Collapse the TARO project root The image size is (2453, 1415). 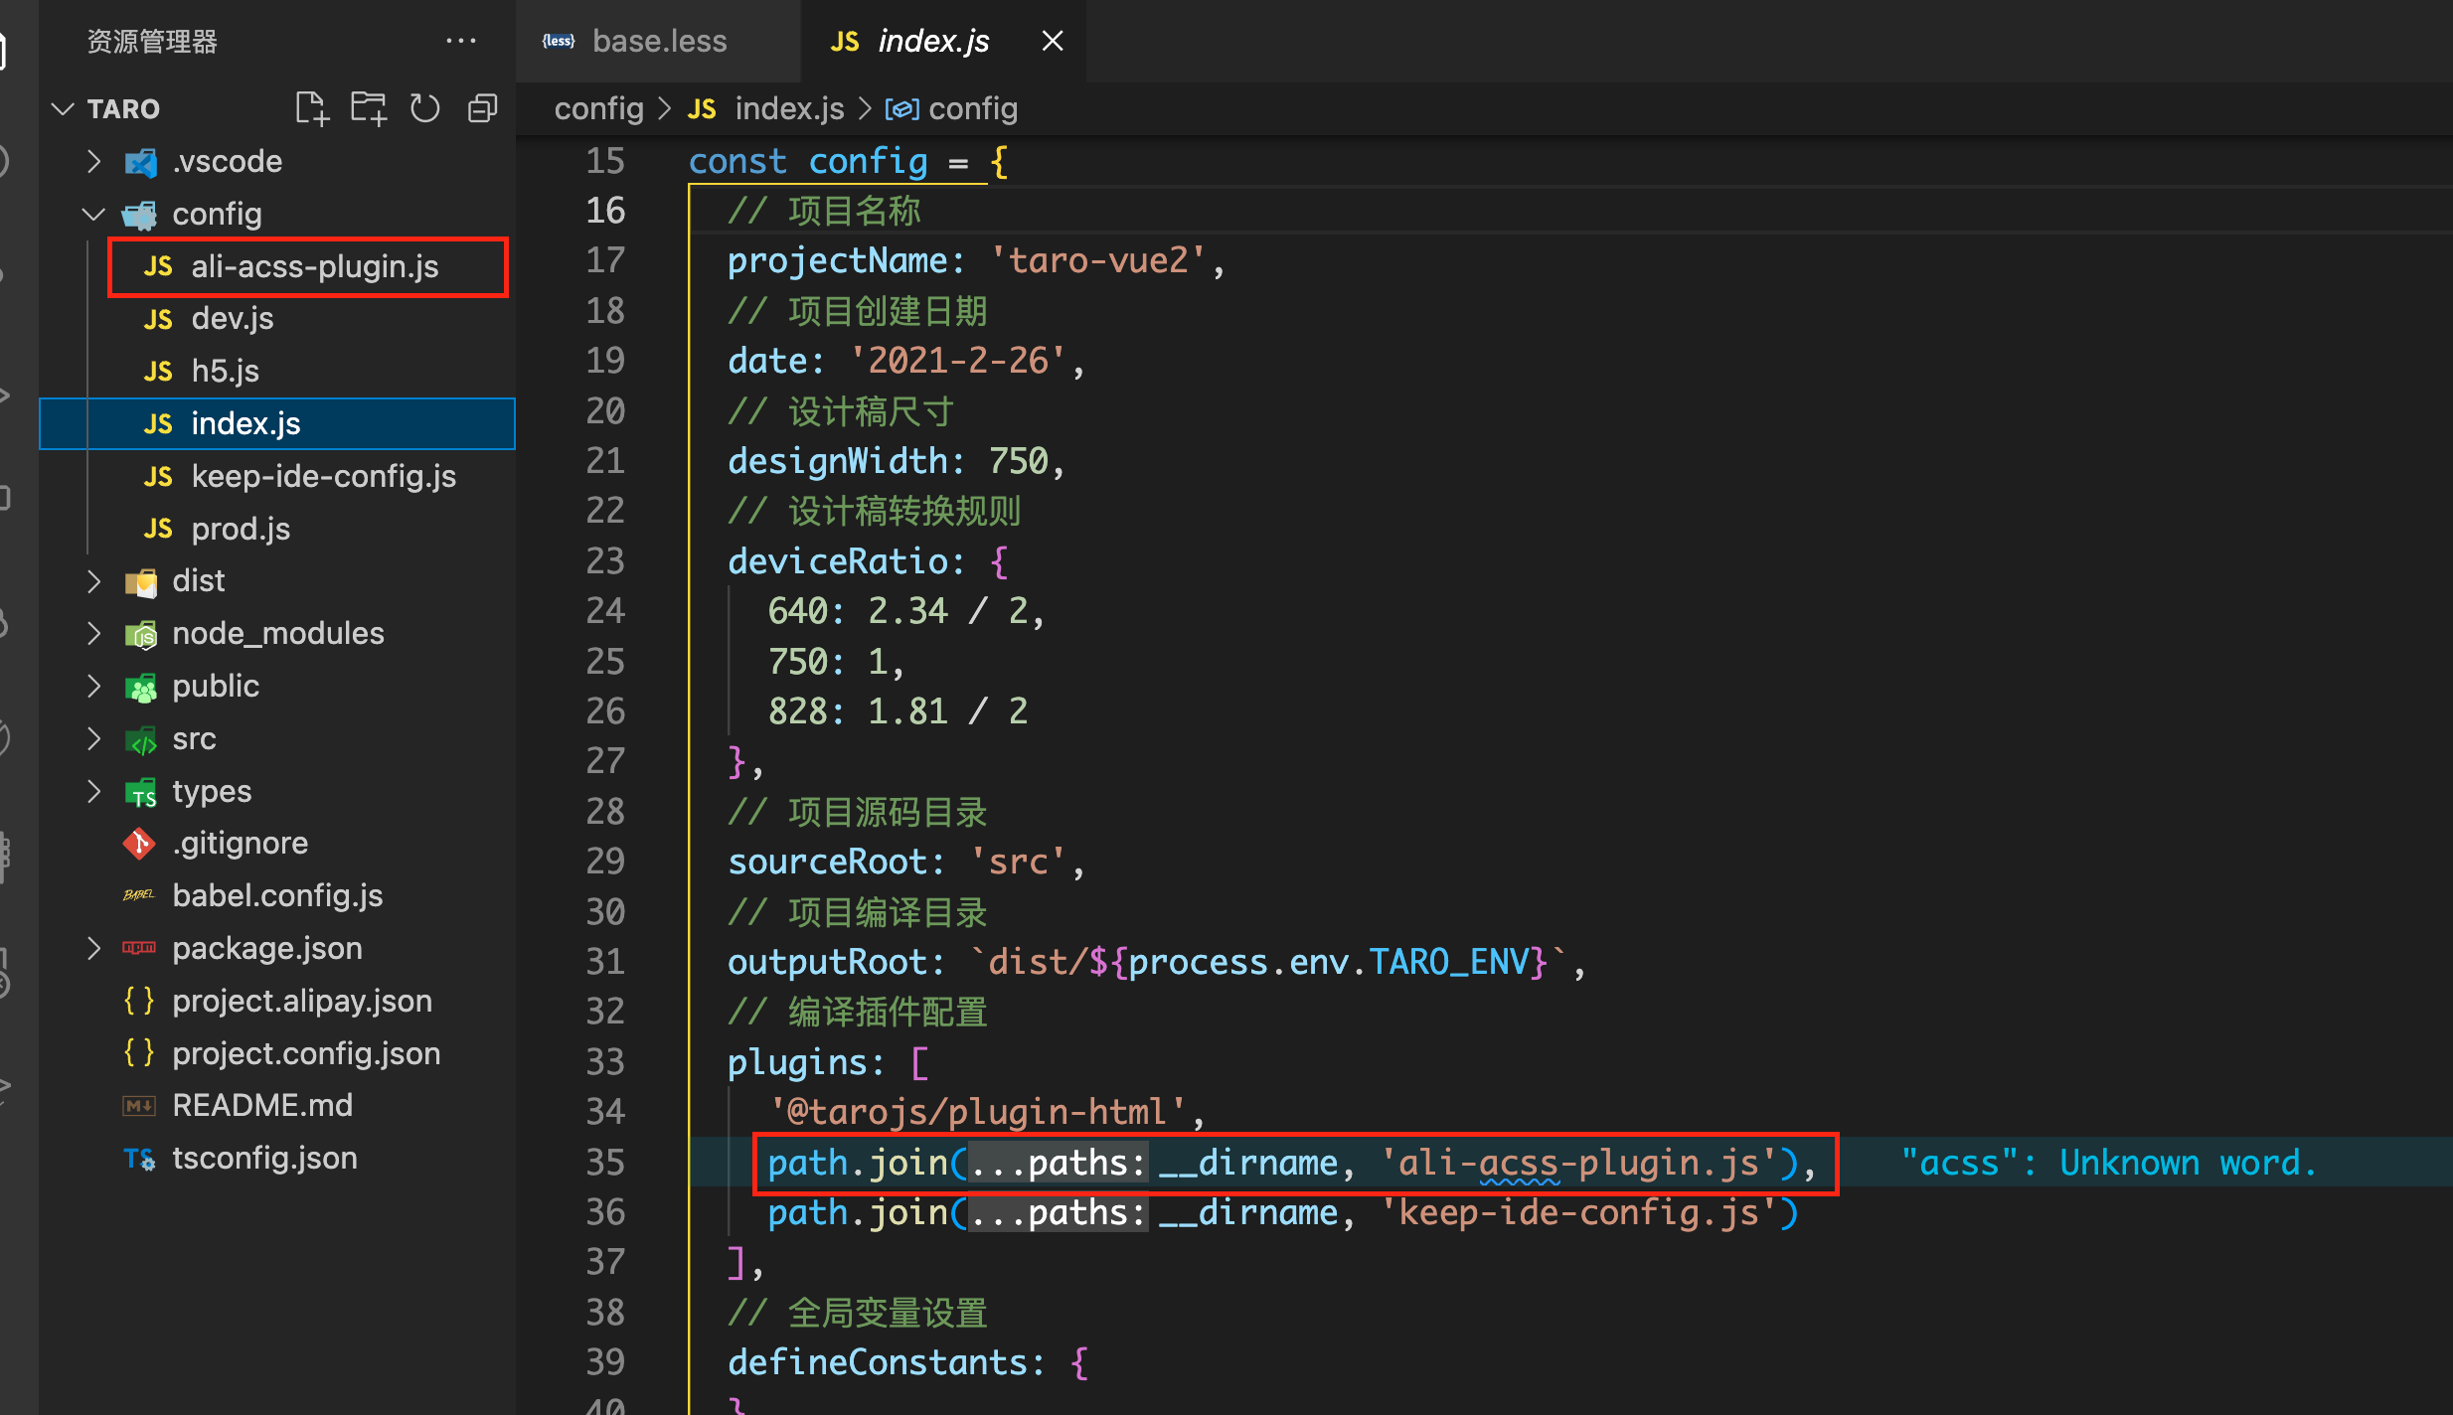coord(62,108)
